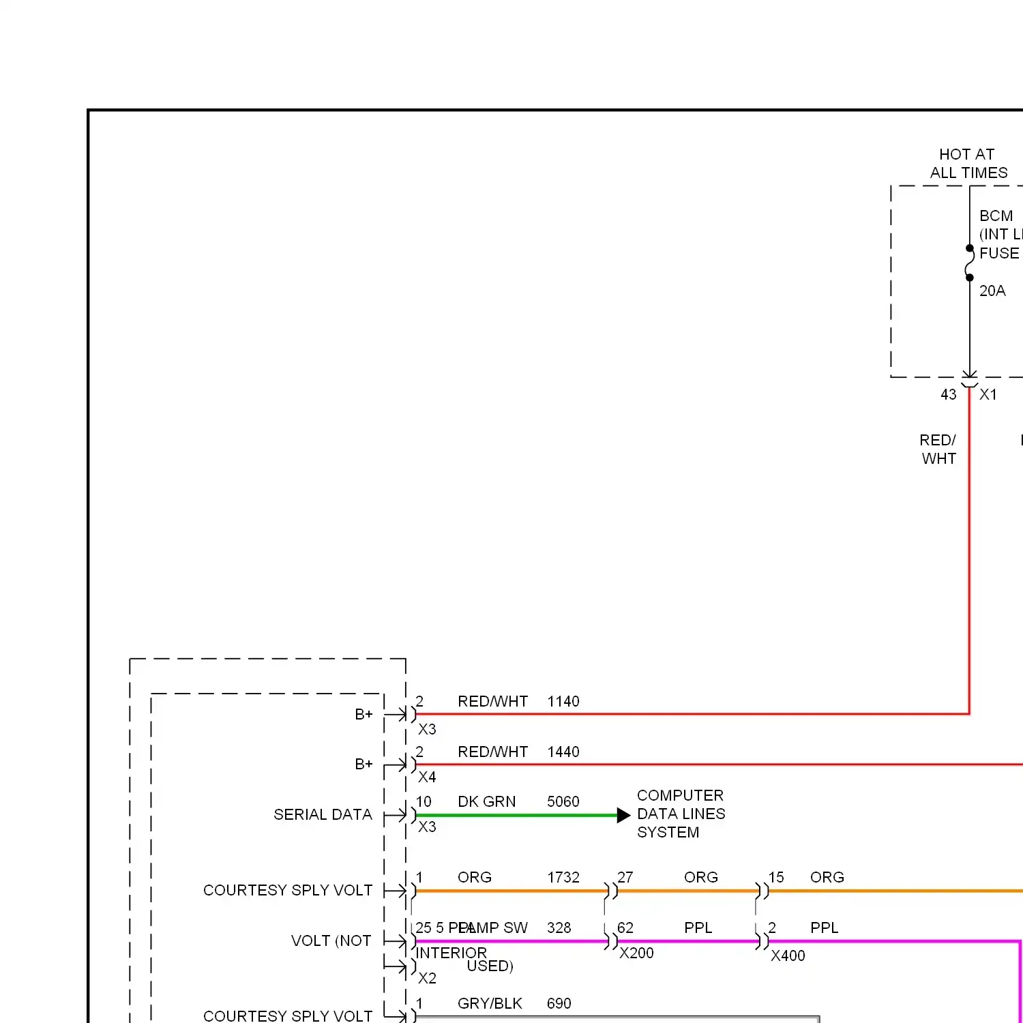Image resolution: width=1023 pixels, height=1023 pixels.
Task: Click the COURTESY SPLY VOLT label beside GRY/BLK 690
Action: tap(288, 1015)
